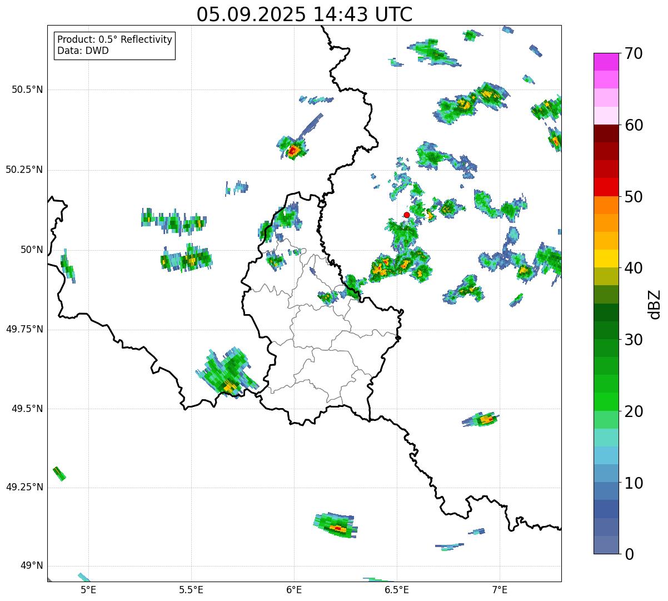Click the red location marker dot
Screen dimensions: 668x601
coord(407,215)
